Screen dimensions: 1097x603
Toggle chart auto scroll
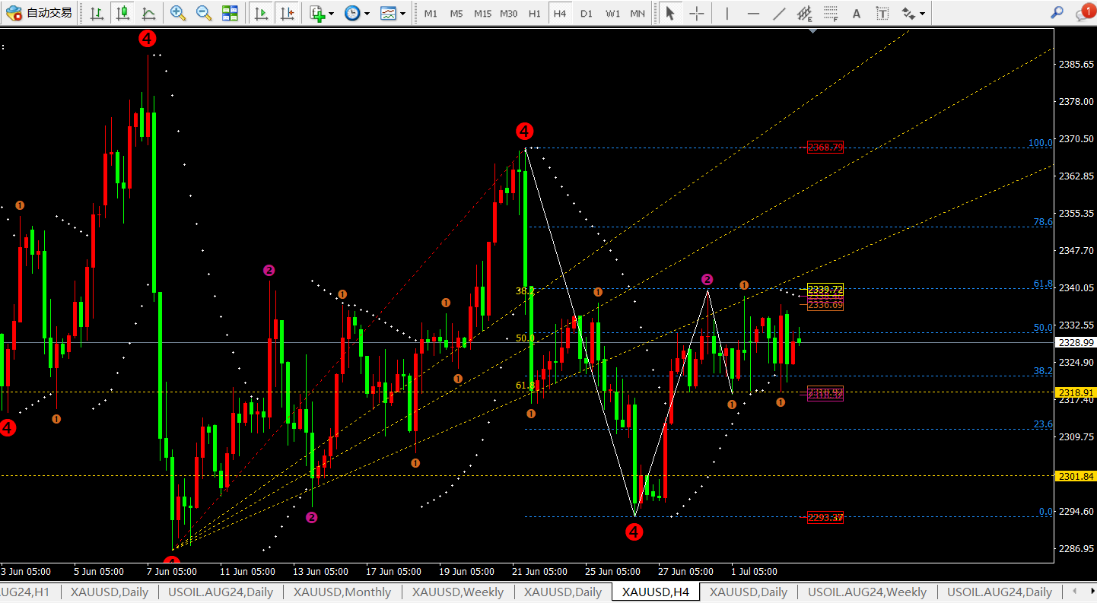(261, 13)
